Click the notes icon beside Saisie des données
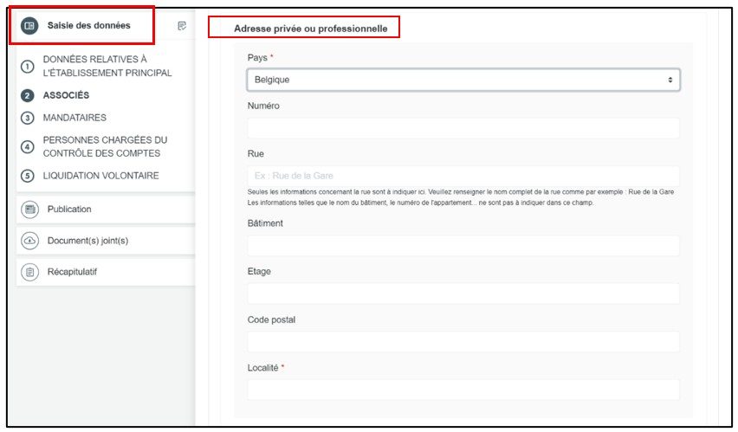Image resolution: width=738 pixels, height=432 pixels. click(182, 26)
